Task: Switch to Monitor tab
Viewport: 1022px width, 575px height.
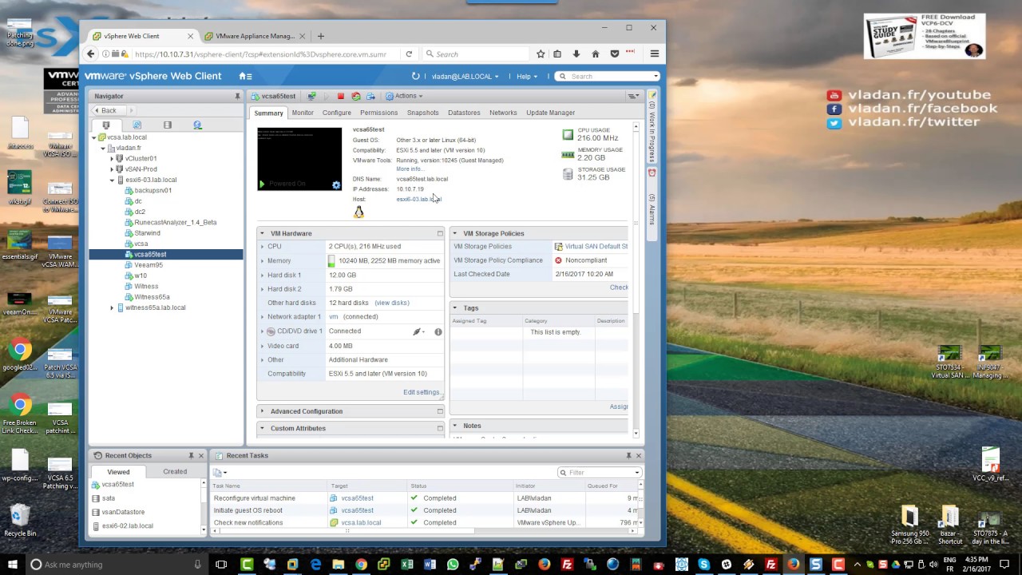Action: pos(303,113)
